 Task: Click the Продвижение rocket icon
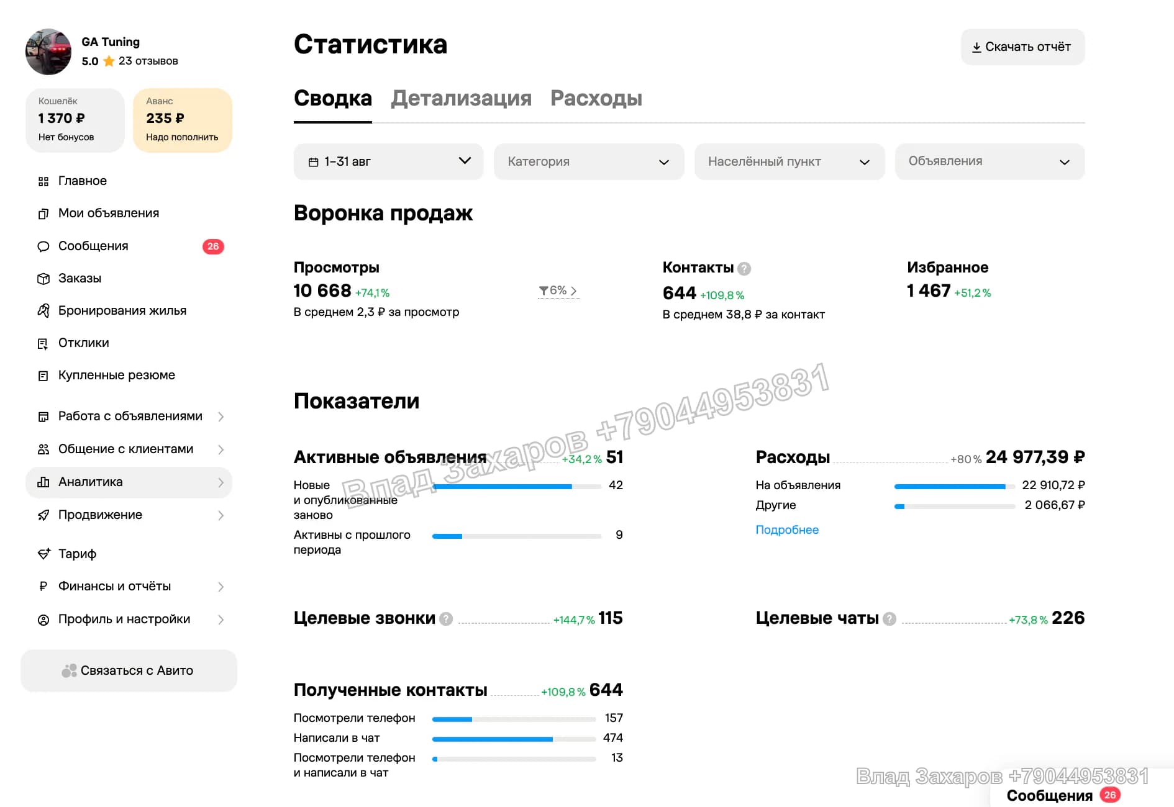point(43,515)
